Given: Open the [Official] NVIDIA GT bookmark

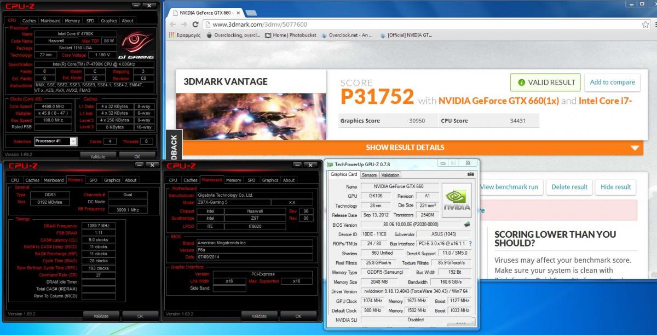Looking at the screenshot, I should (406, 36).
